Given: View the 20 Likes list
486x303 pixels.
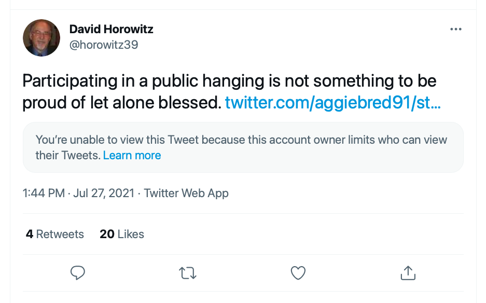Looking at the screenshot, I should [122, 234].
